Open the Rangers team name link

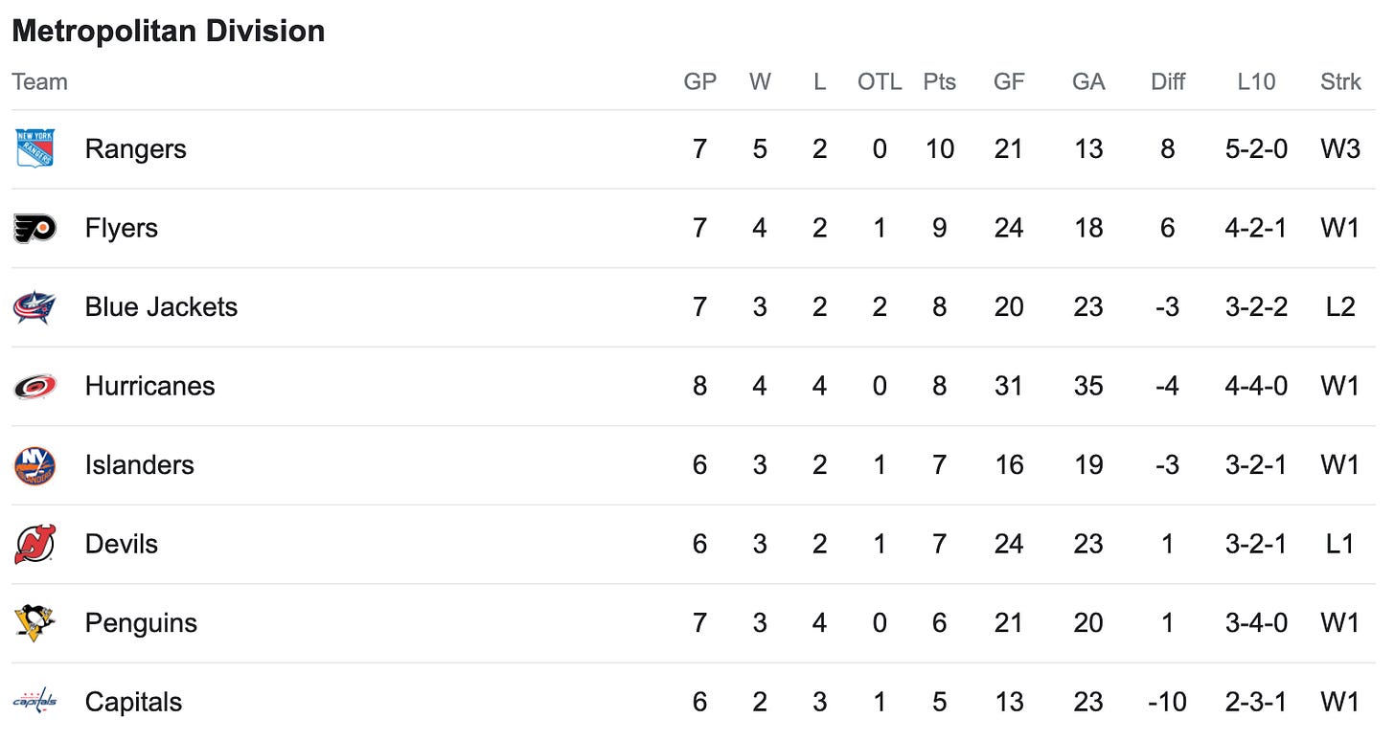click(x=136, y=149)
